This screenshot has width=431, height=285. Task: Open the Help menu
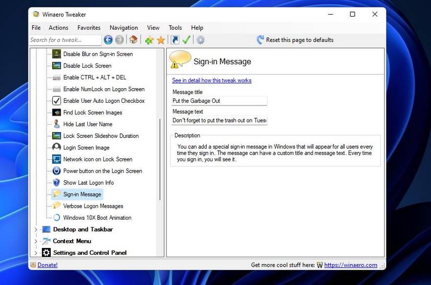(x=197, y=28)
